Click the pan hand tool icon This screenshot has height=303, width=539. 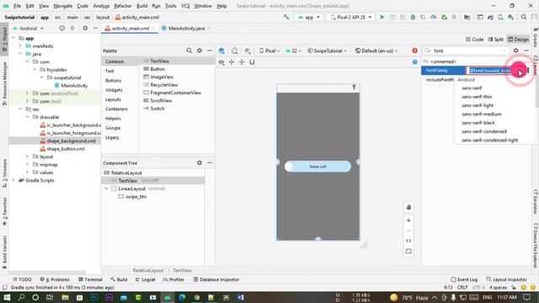pyautogui.click(x=408, y=207)
